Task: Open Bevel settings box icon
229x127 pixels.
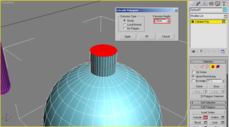Action: [206, 122]
